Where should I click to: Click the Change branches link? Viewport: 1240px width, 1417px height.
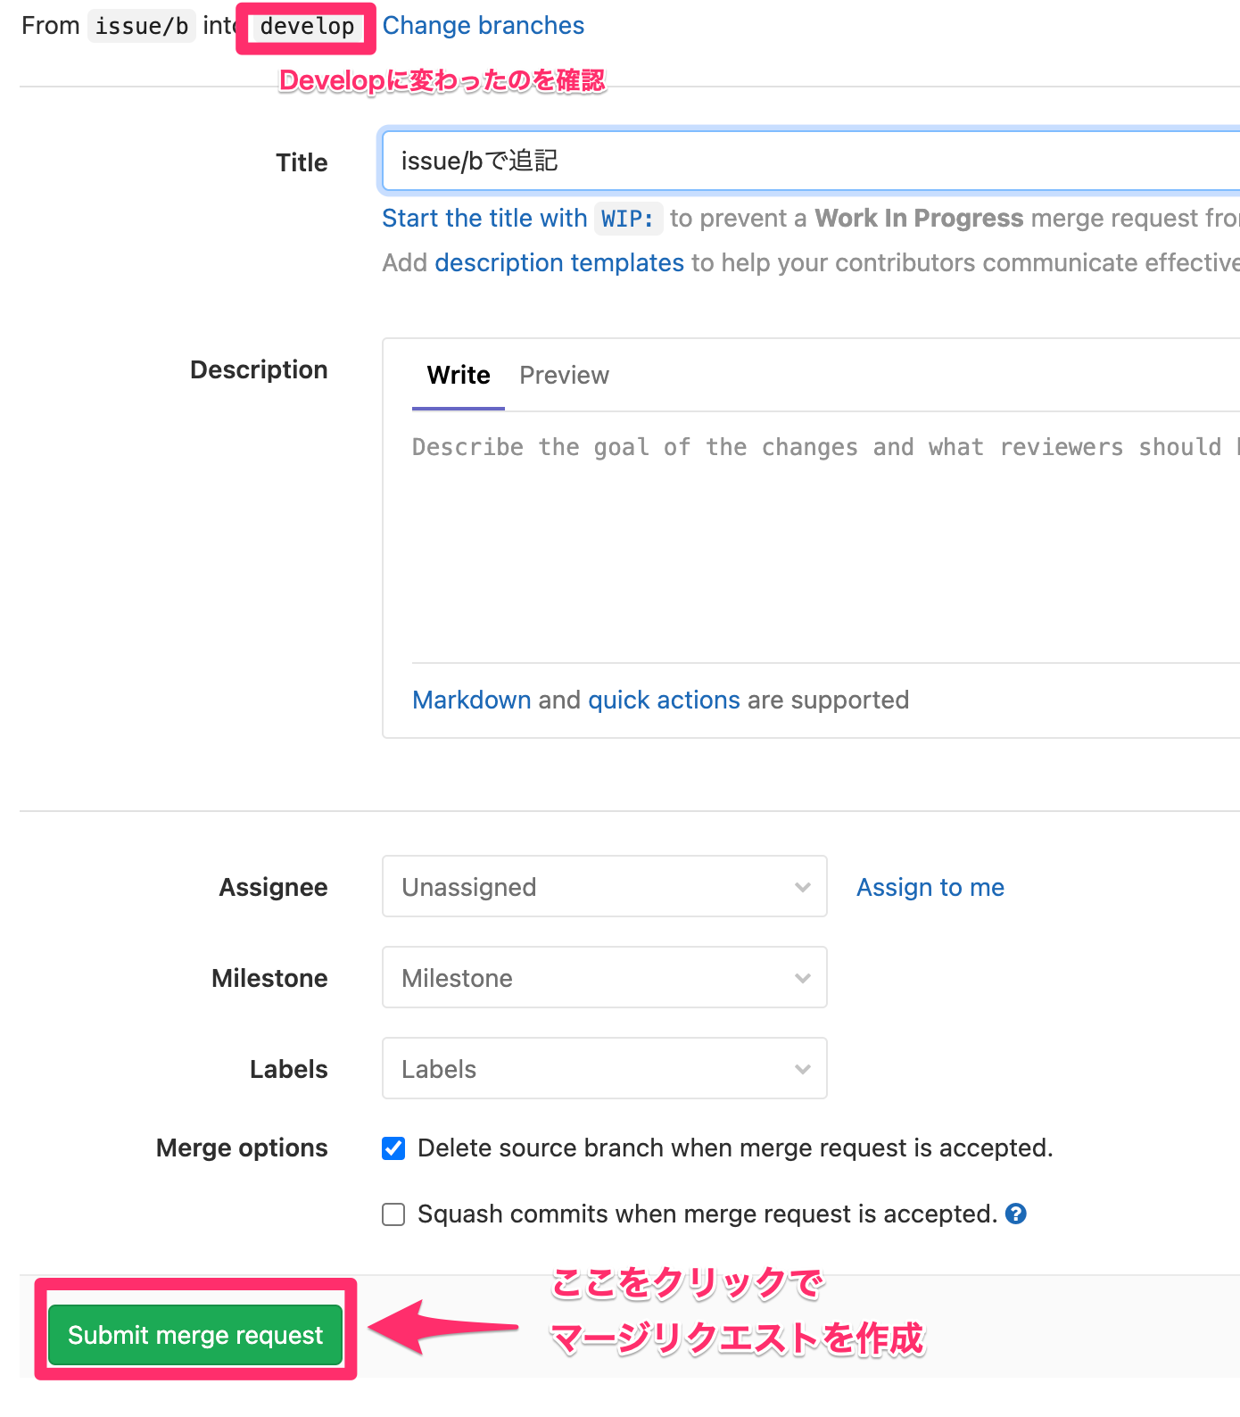483,26
